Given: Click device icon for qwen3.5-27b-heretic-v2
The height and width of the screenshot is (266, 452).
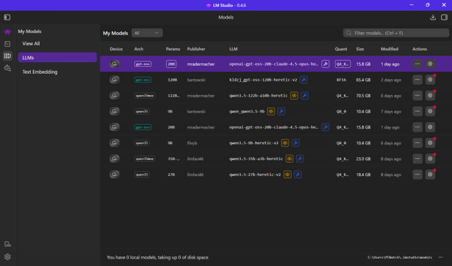Looking at the screenshot, I should [x=115, y=174].
